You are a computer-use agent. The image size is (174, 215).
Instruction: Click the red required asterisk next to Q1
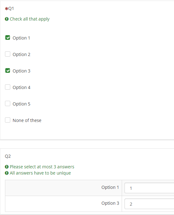pyautogui.click(x=6, y=9)
